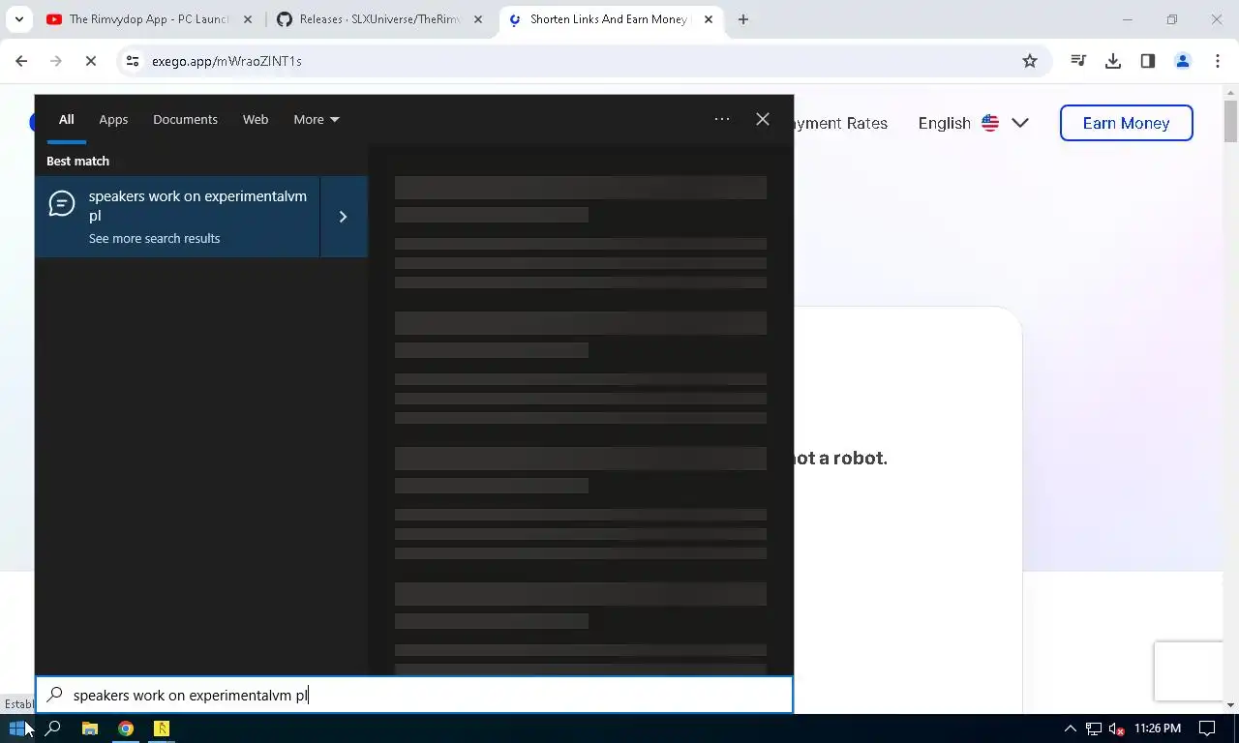Open the Chrome three-dot menu
The image size is (1239, 743).
(x=1218, y=61)
